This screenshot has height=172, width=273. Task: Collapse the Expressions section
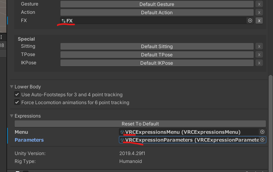click(x=12, y=116)
